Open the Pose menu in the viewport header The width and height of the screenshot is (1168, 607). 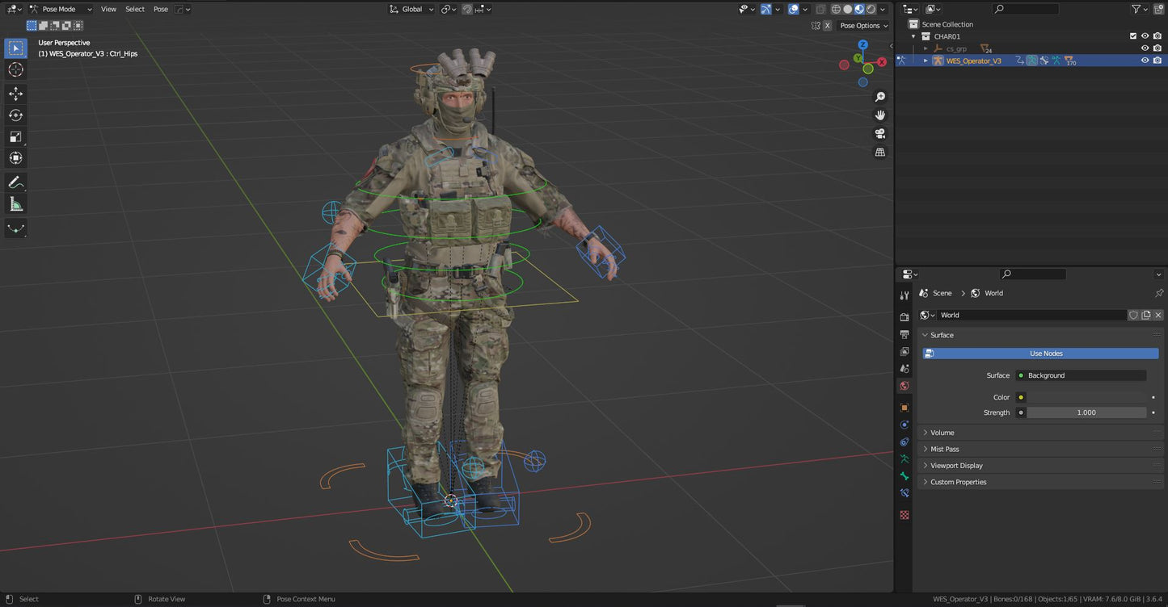[160, 9]
